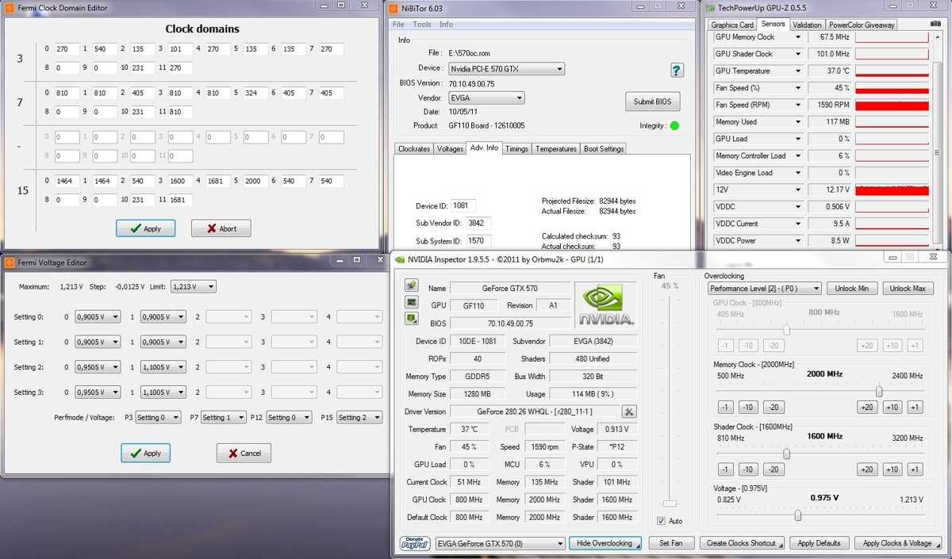Click the PayPal Donate icon in NVIDIA Inspector
Viewport: 952px width, 559px height.
tap(415, 543)
